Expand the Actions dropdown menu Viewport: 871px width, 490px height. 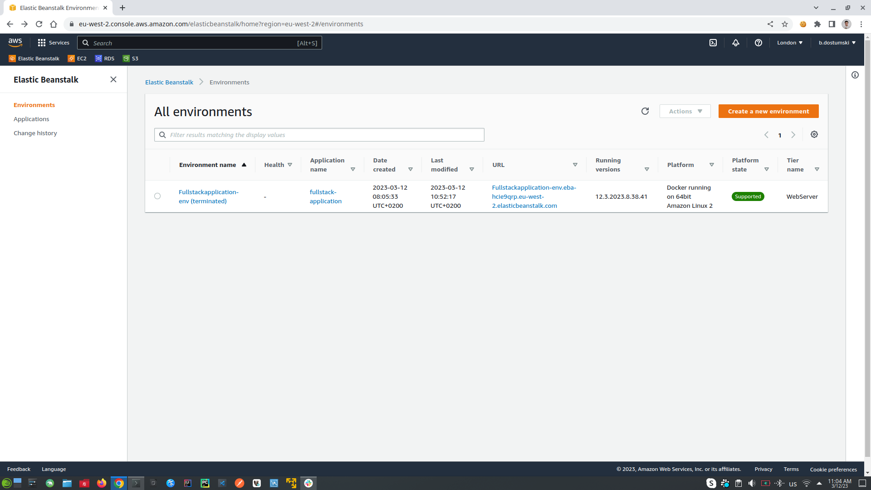[x=685, y=111]
